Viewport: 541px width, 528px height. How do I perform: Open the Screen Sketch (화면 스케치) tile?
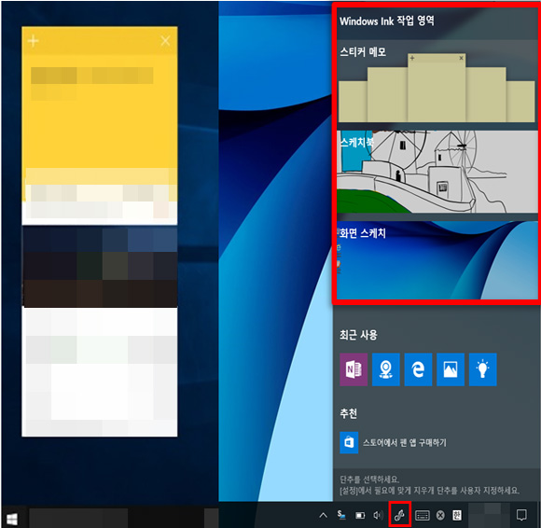pyautogui.click(x=437, y=260)
